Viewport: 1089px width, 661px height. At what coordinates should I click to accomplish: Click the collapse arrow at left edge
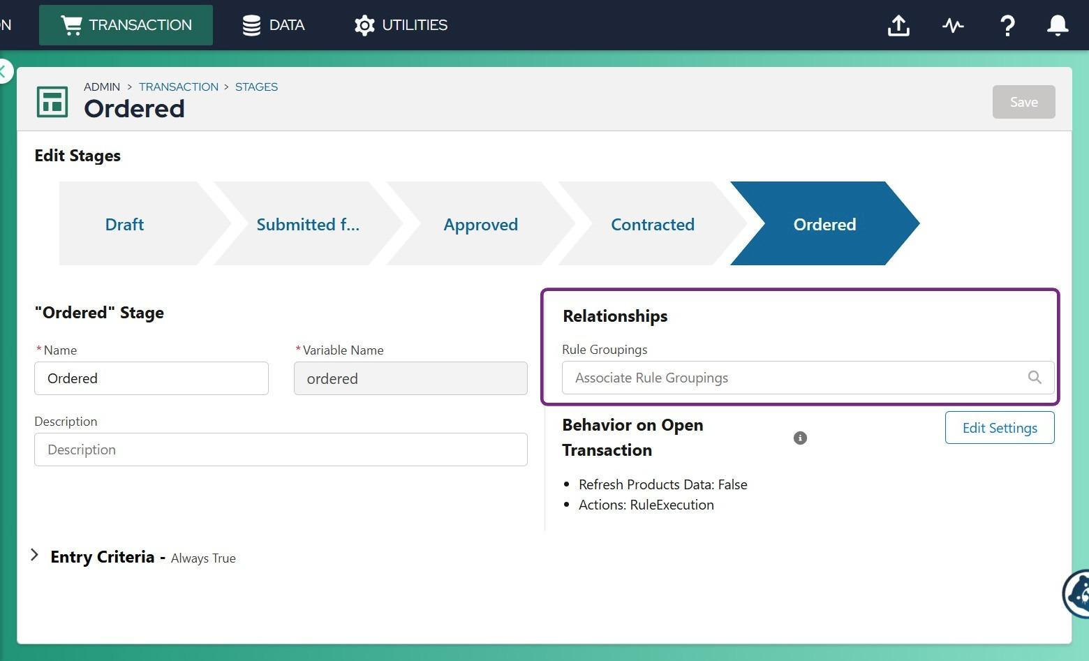[4, 71]
